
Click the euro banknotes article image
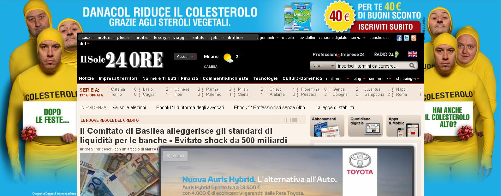[x=120, y=175]
